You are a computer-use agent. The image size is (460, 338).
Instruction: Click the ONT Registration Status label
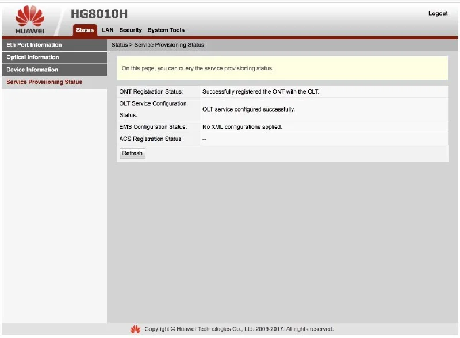tap(151, 92)
